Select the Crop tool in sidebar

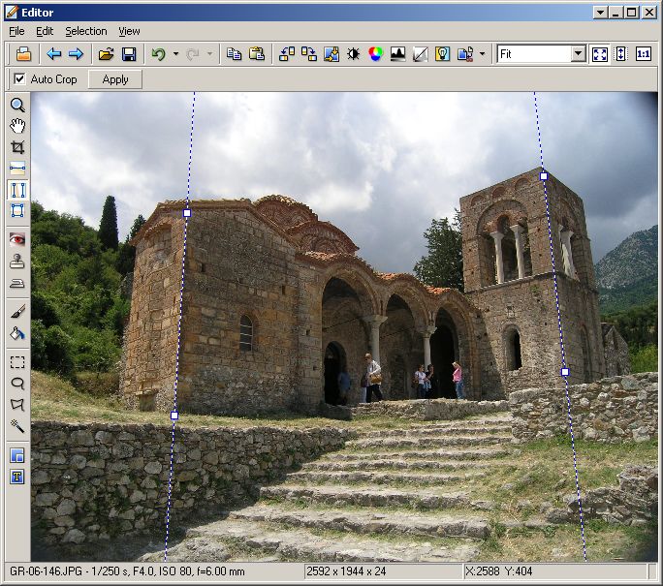pyautogui.click(x=17, y=147)
